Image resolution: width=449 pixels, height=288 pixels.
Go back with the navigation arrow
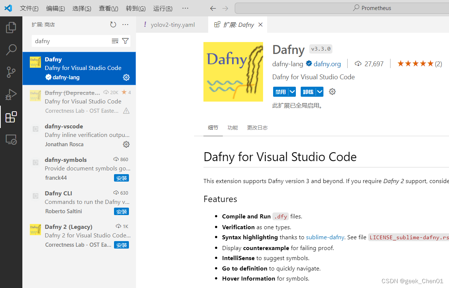pos(213,8)
